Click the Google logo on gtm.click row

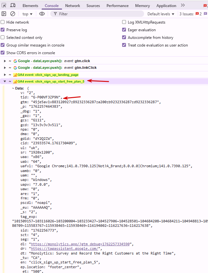point(15,61)
